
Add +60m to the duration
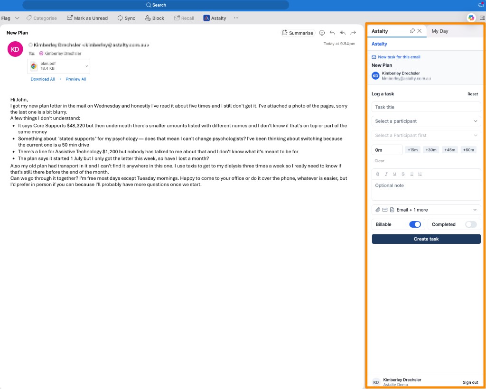[x=468, y=150]
